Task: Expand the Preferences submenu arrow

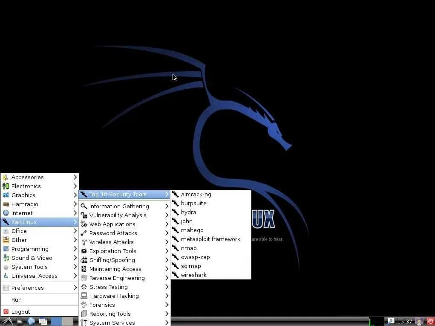Action: 75,288
